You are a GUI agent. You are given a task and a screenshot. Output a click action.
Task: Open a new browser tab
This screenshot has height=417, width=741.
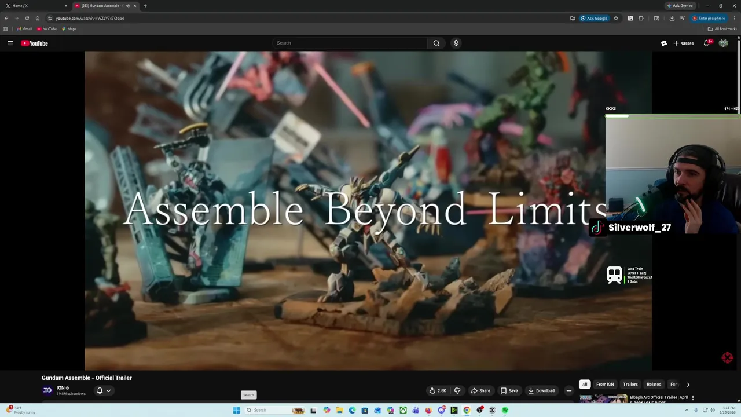pyautogui.click(x=145, y=6)
